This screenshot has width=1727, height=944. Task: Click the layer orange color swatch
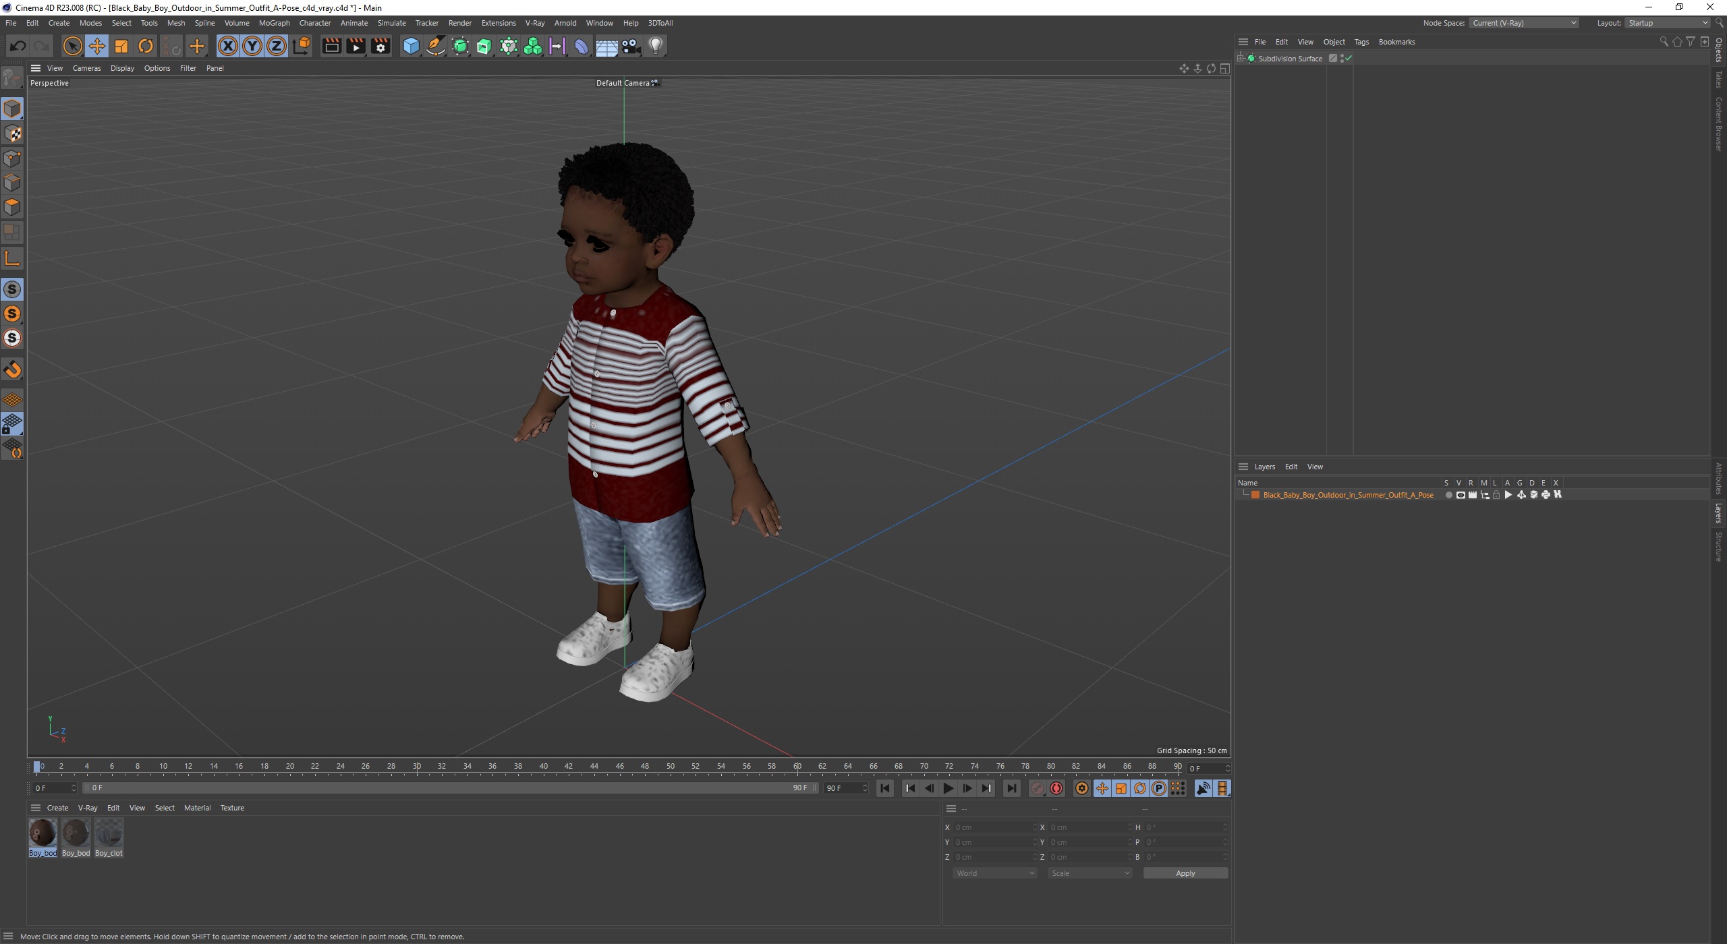click(1255, 495)
